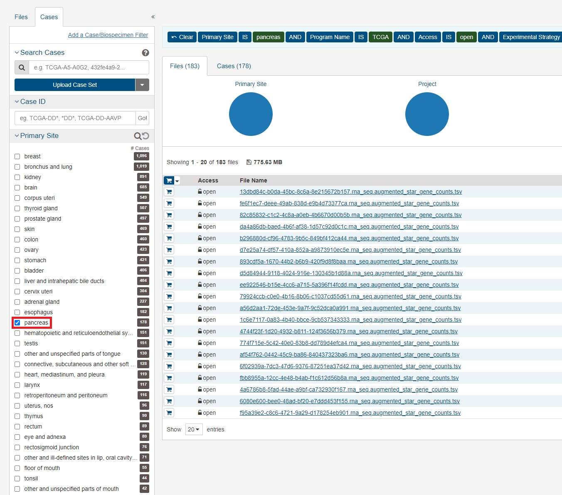Add file 6080e600 to cart
The image size is (562, 495).
(169, 401)
